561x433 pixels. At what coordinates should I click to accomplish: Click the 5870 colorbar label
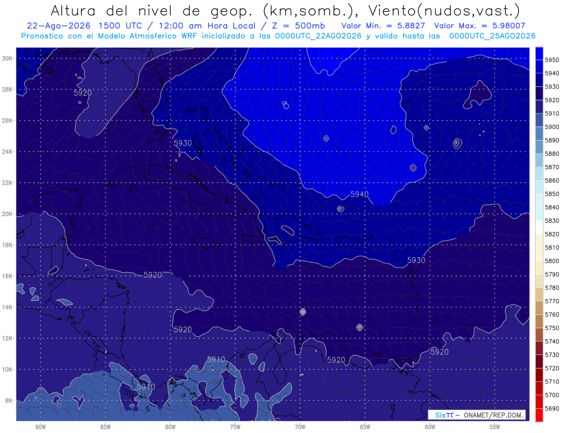coord(552,167)
